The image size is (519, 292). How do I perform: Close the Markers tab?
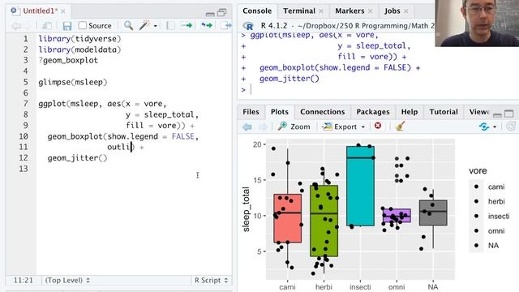(x=371, y=11)
